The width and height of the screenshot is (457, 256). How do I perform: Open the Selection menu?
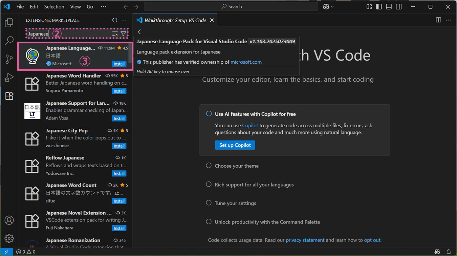tap(54, 6)
